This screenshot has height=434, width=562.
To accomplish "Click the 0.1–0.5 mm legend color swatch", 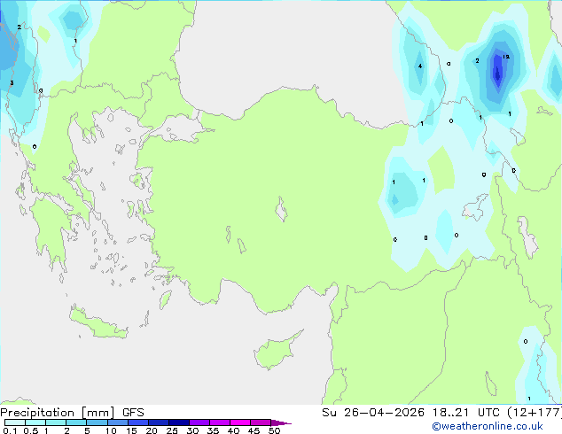I will pyautogui.click(x=15, y=422).
